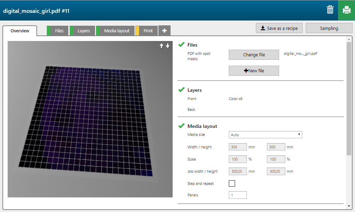
Task: Click the down arrow in preview
Action: (x=168, y=46)
